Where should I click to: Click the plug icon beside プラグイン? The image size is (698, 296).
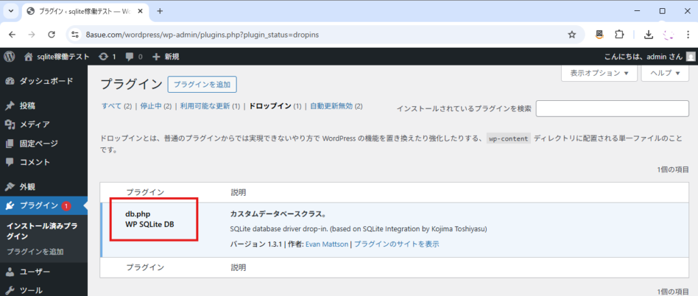coord(10,205)
